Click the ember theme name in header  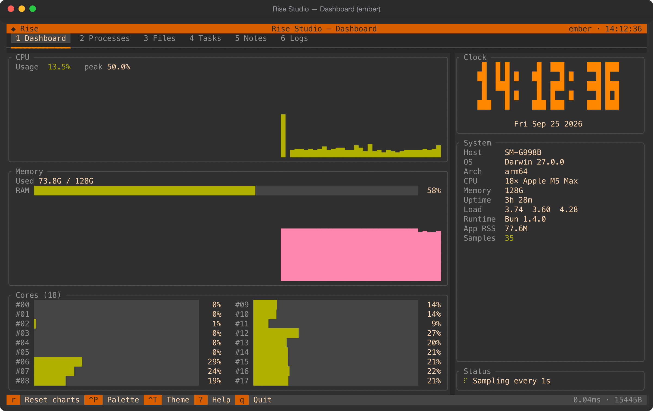580,29
